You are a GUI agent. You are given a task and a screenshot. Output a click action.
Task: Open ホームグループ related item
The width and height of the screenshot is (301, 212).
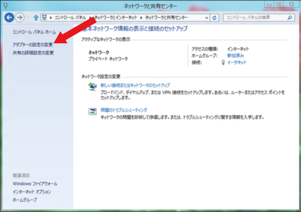25,200
